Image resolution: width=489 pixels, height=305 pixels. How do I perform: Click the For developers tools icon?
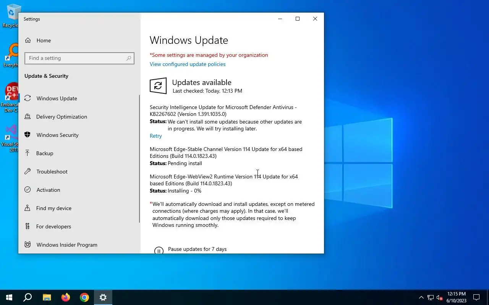click(x=28, y=226)
